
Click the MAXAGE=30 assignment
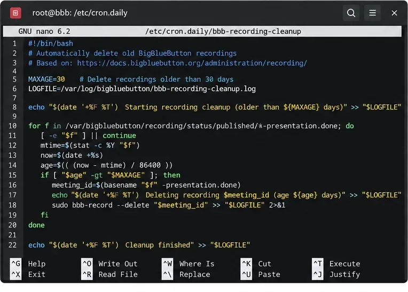[46, 79]
